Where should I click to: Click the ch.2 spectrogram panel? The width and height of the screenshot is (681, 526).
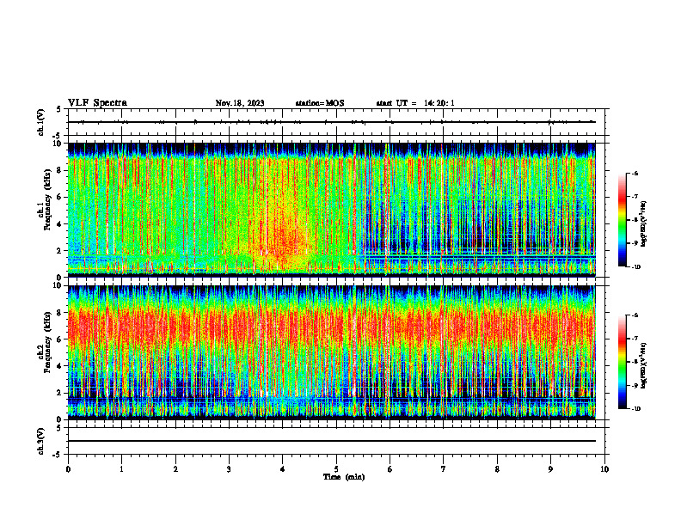pyautogui.click(x=332, y=352)
